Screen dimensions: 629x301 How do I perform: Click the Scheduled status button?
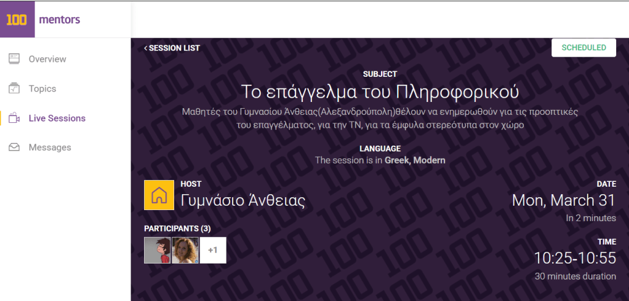(x=583, y=48)
